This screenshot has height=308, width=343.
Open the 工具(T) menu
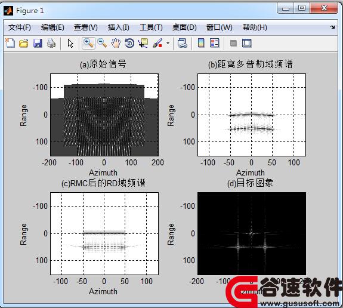pos(151,27)
